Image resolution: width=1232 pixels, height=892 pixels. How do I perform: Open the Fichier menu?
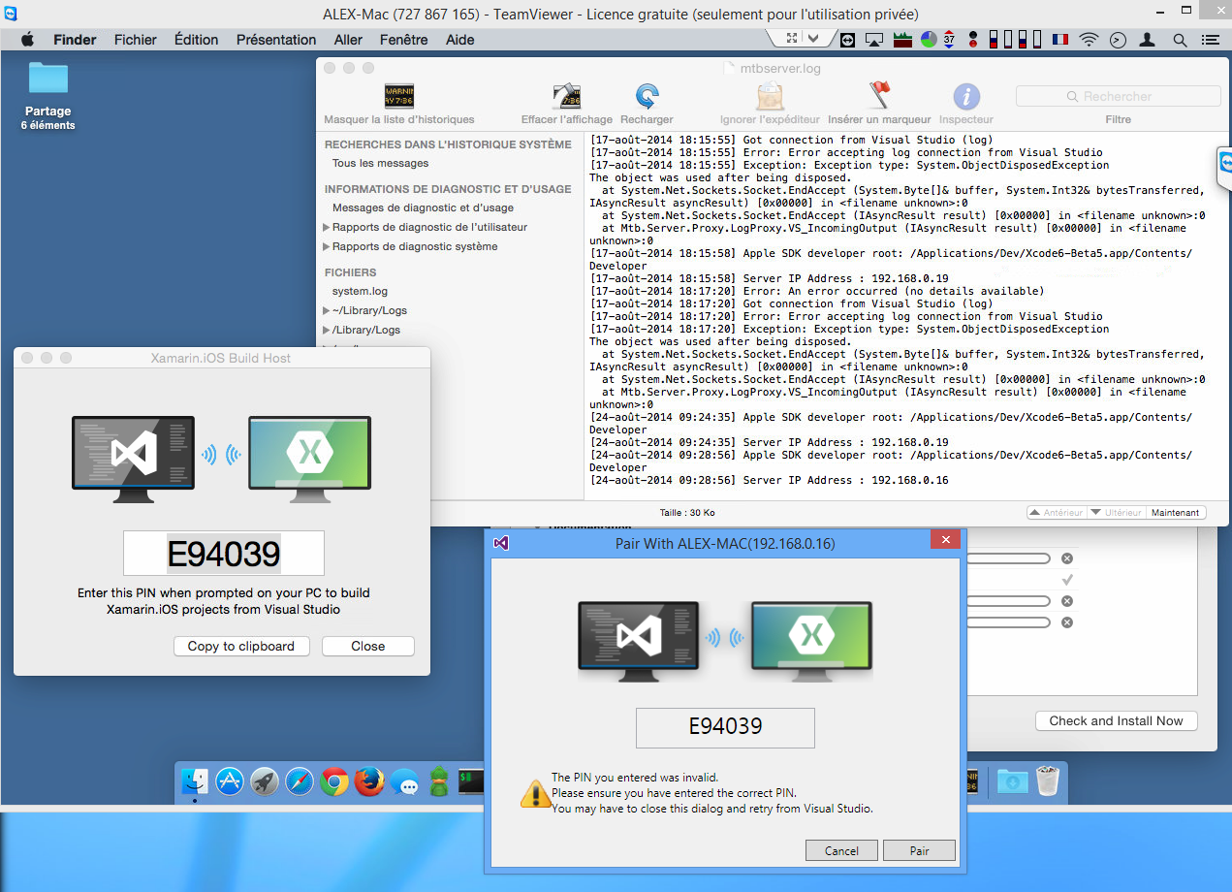(135, 40)
